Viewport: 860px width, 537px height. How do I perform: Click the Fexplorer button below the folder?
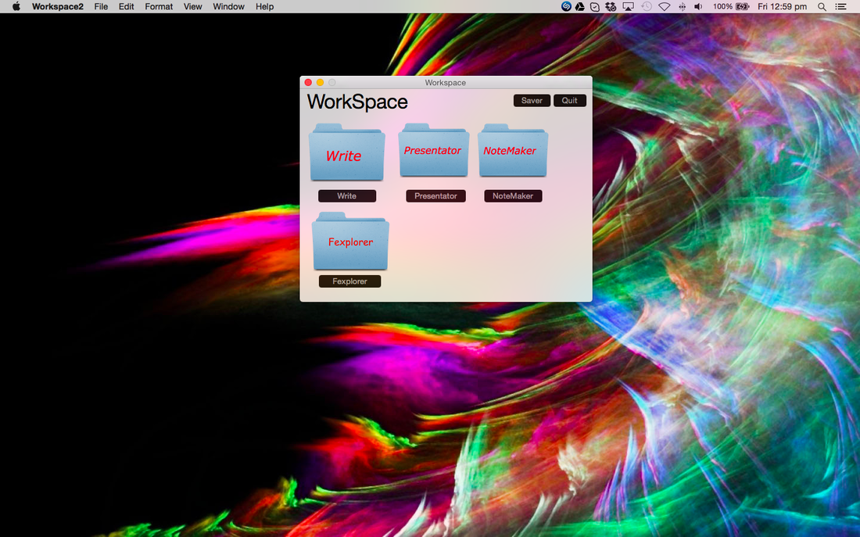pos(350,281)
